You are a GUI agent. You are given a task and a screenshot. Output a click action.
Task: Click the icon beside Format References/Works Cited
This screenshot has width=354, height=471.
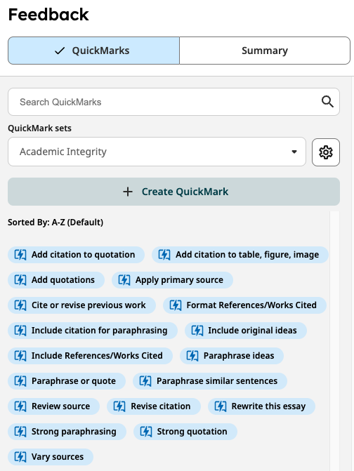click(x=176, y=305)
